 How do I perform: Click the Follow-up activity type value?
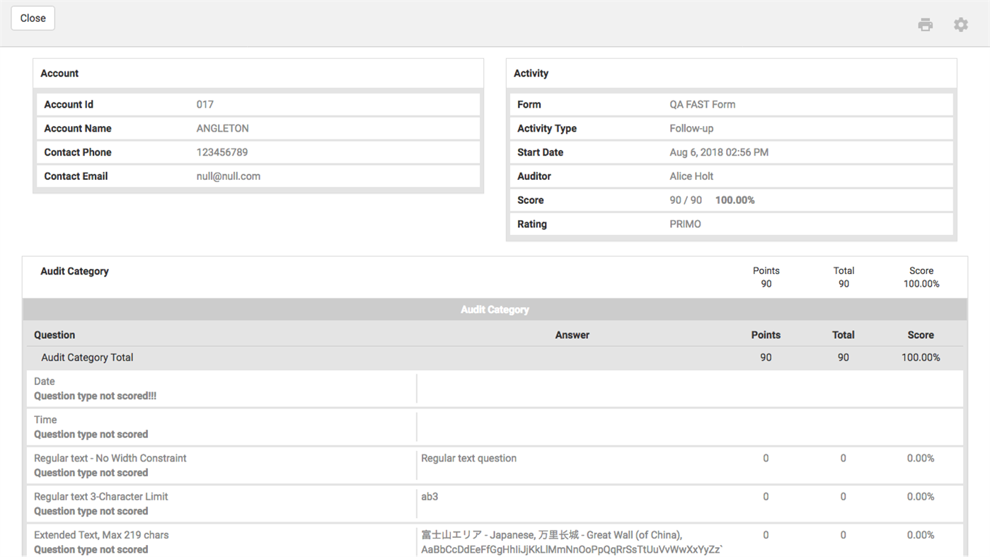coord(690,128)
